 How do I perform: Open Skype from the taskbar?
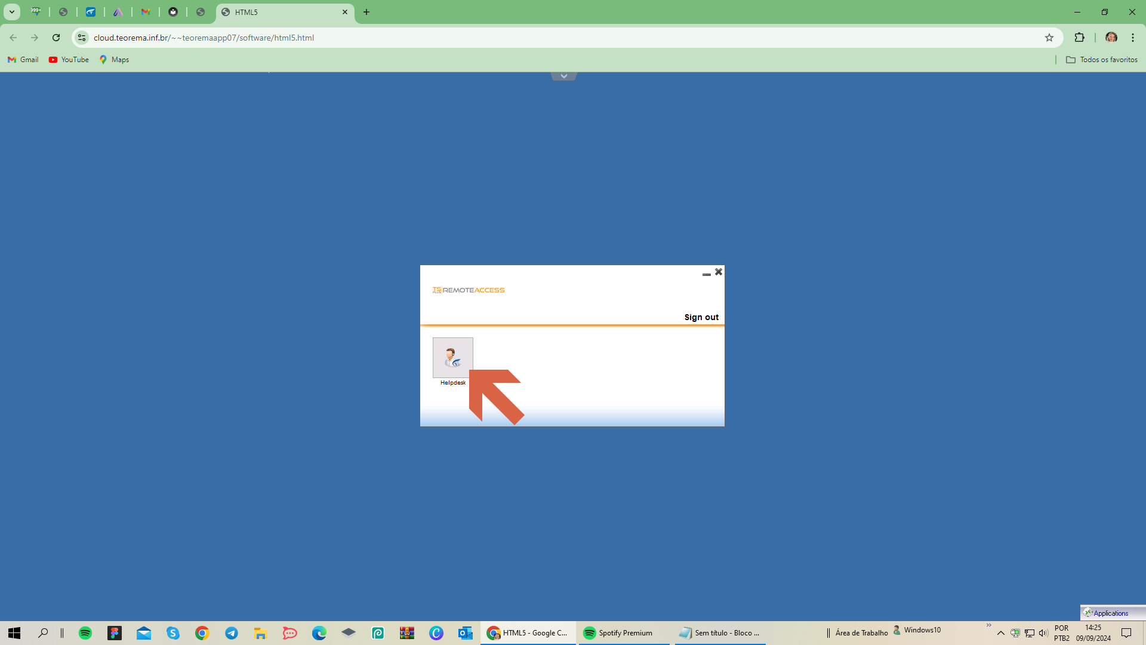click(173, 633)
